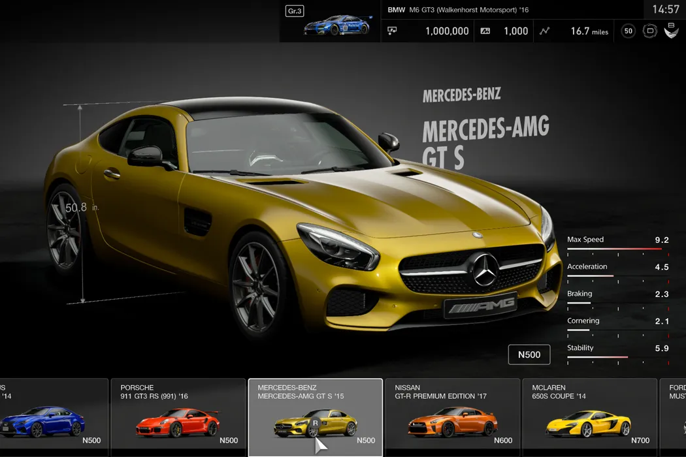Viewport: 686px width, 457px height.
Task: Click the driver level 50 badge
Action: [x=628, y=31]
